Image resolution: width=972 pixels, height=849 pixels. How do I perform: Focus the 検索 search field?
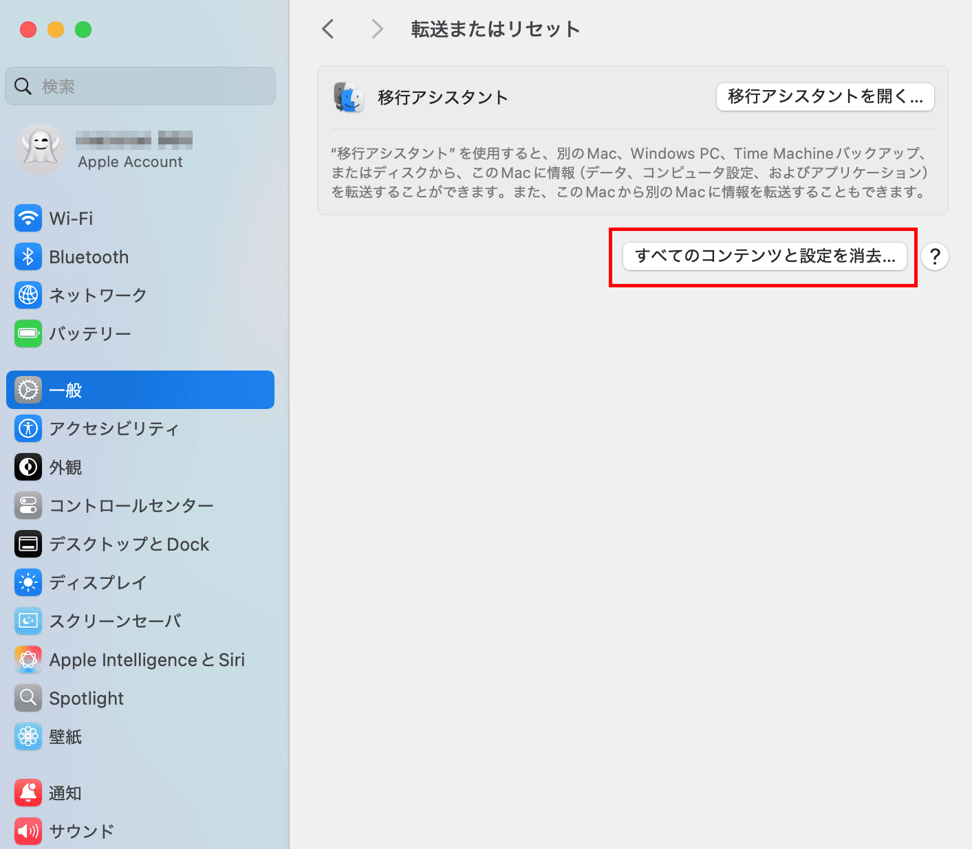(x=140, y=86)
